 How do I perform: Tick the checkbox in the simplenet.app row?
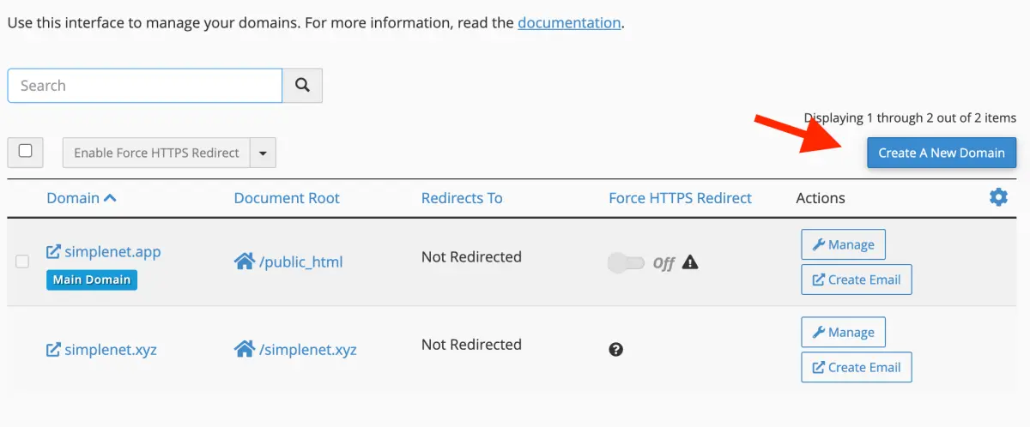point(23,262)
